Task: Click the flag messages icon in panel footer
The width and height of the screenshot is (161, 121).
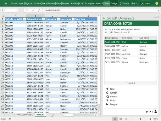Action: click(x=151, y=112)
